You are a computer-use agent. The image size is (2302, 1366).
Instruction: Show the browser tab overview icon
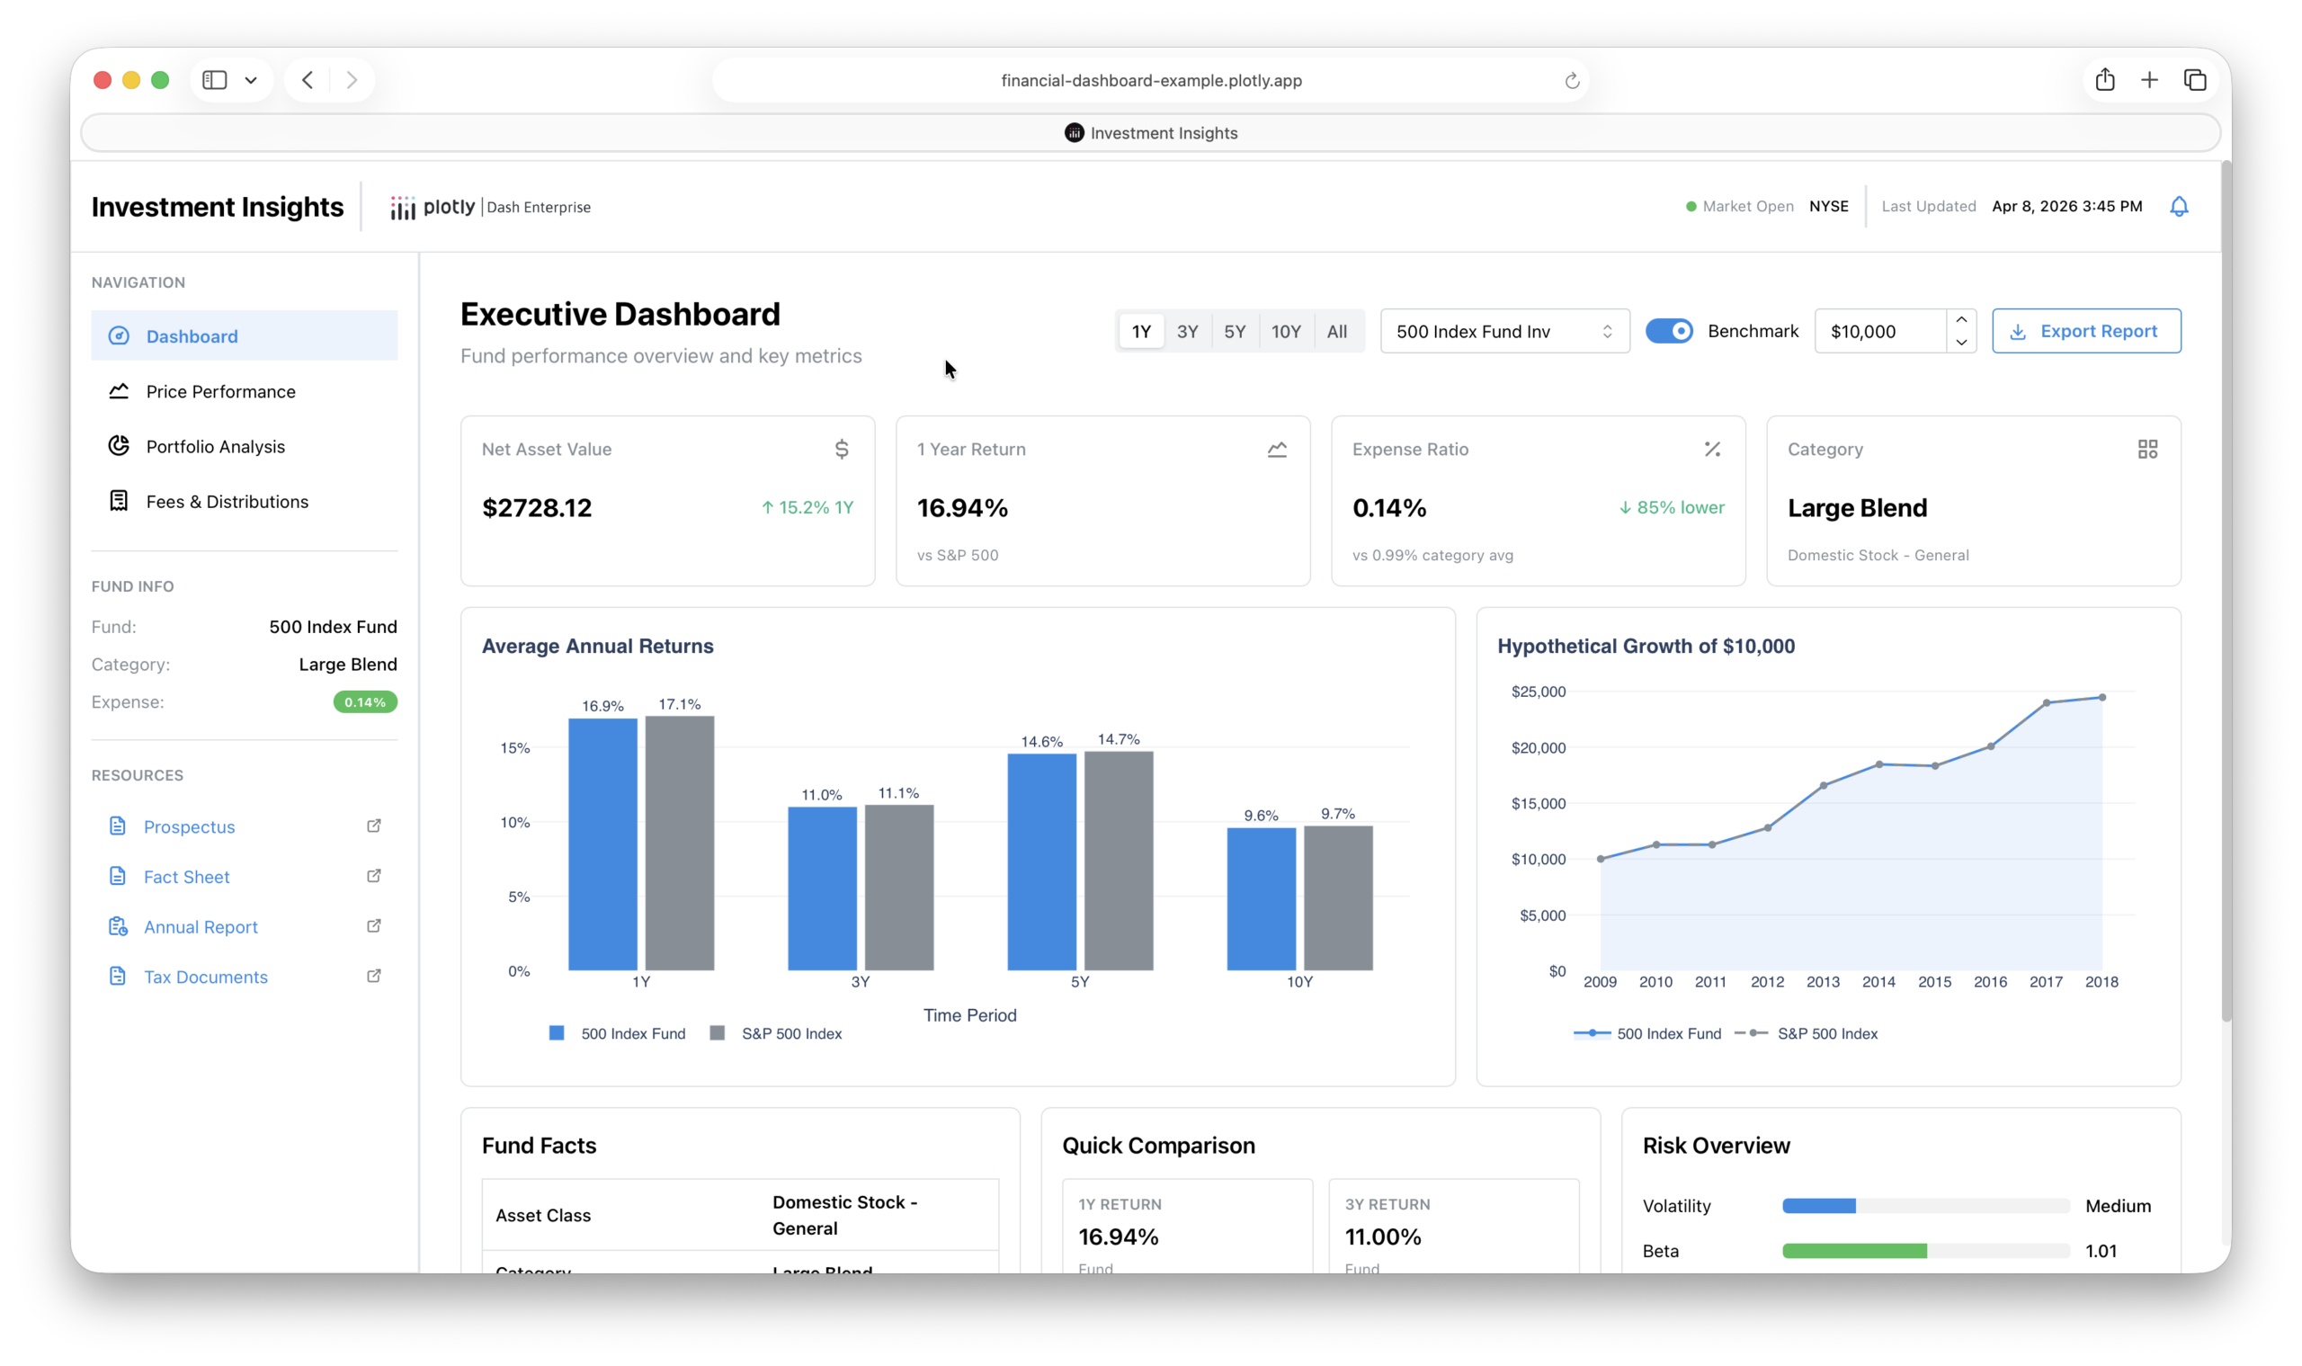click(2195, 80)
